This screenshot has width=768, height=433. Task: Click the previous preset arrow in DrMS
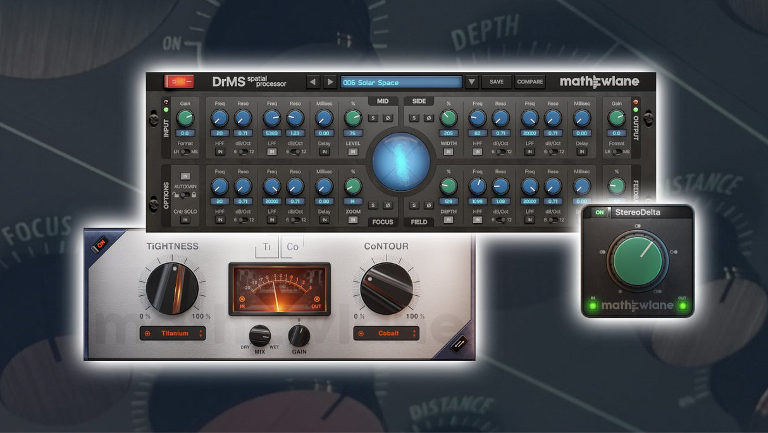click(313, 82)
